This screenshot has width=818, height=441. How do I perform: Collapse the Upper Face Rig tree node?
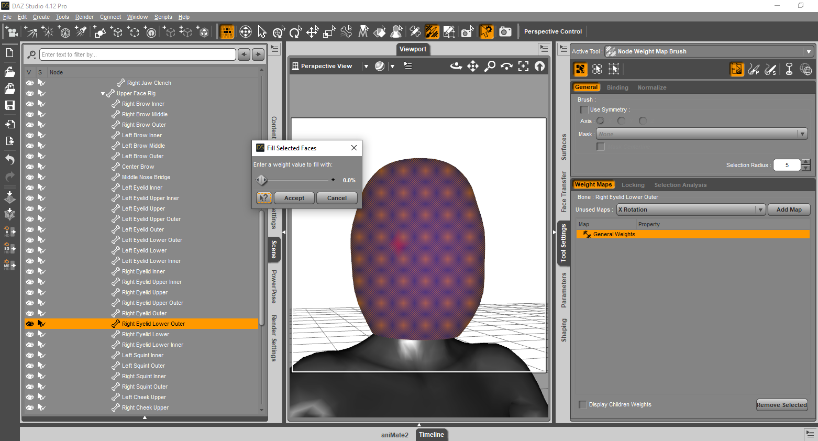coord(103,94)
